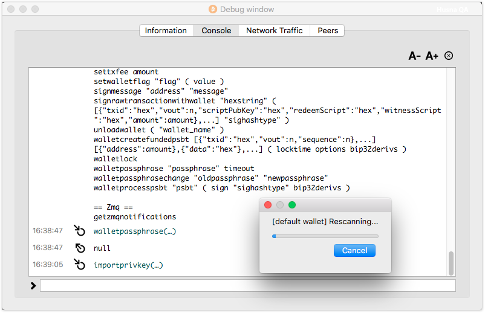Click the command icon beside walletpassphrase(…)
The image size is (485, 313).
[x=79, y=230]
